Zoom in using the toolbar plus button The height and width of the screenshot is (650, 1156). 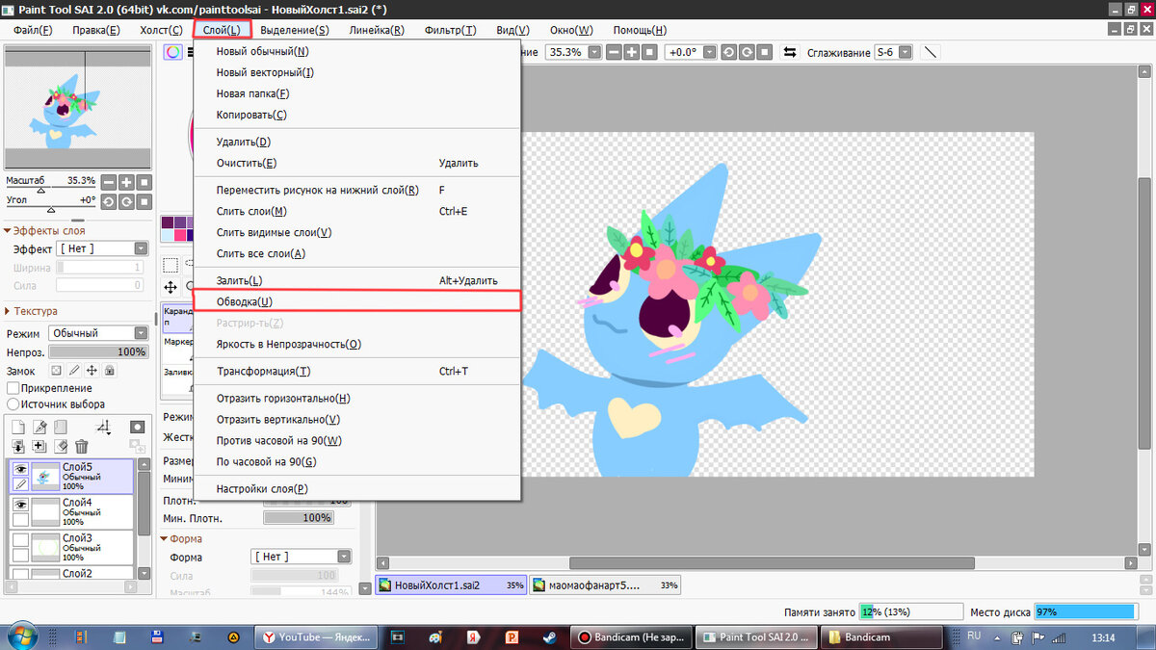631,52
